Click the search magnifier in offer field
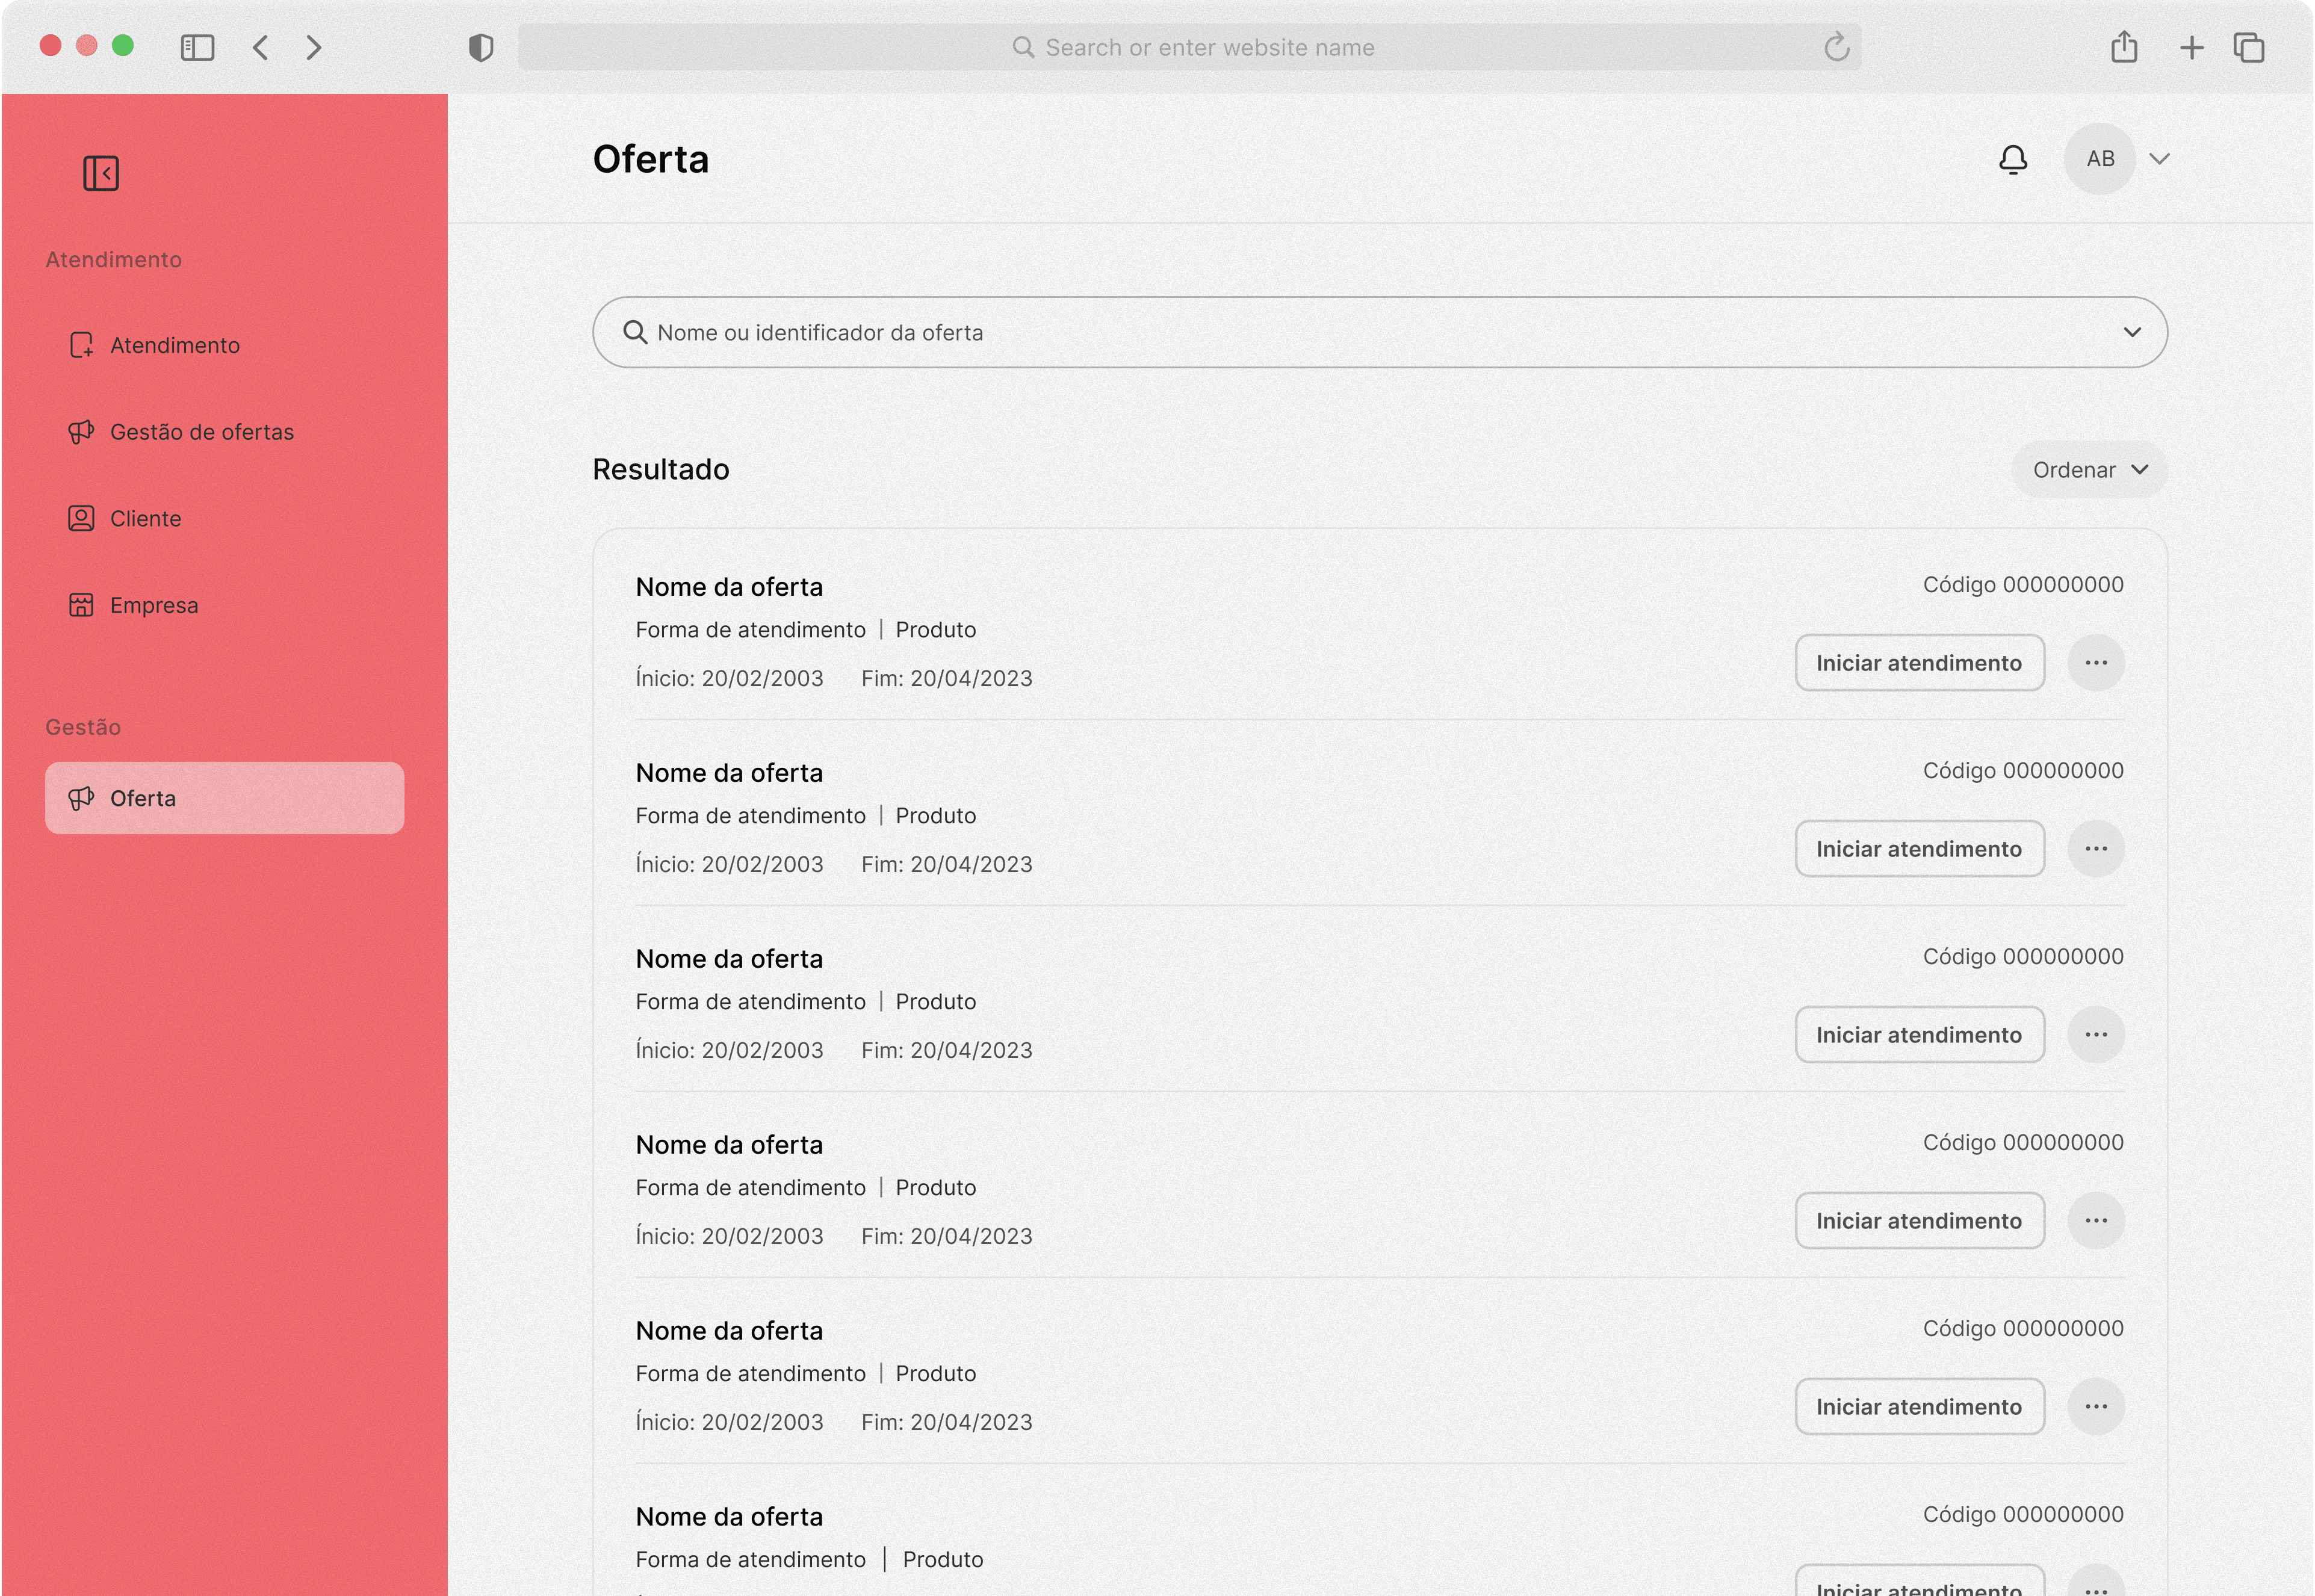Screen dimensions: 2315x1596 pos(634,332)
